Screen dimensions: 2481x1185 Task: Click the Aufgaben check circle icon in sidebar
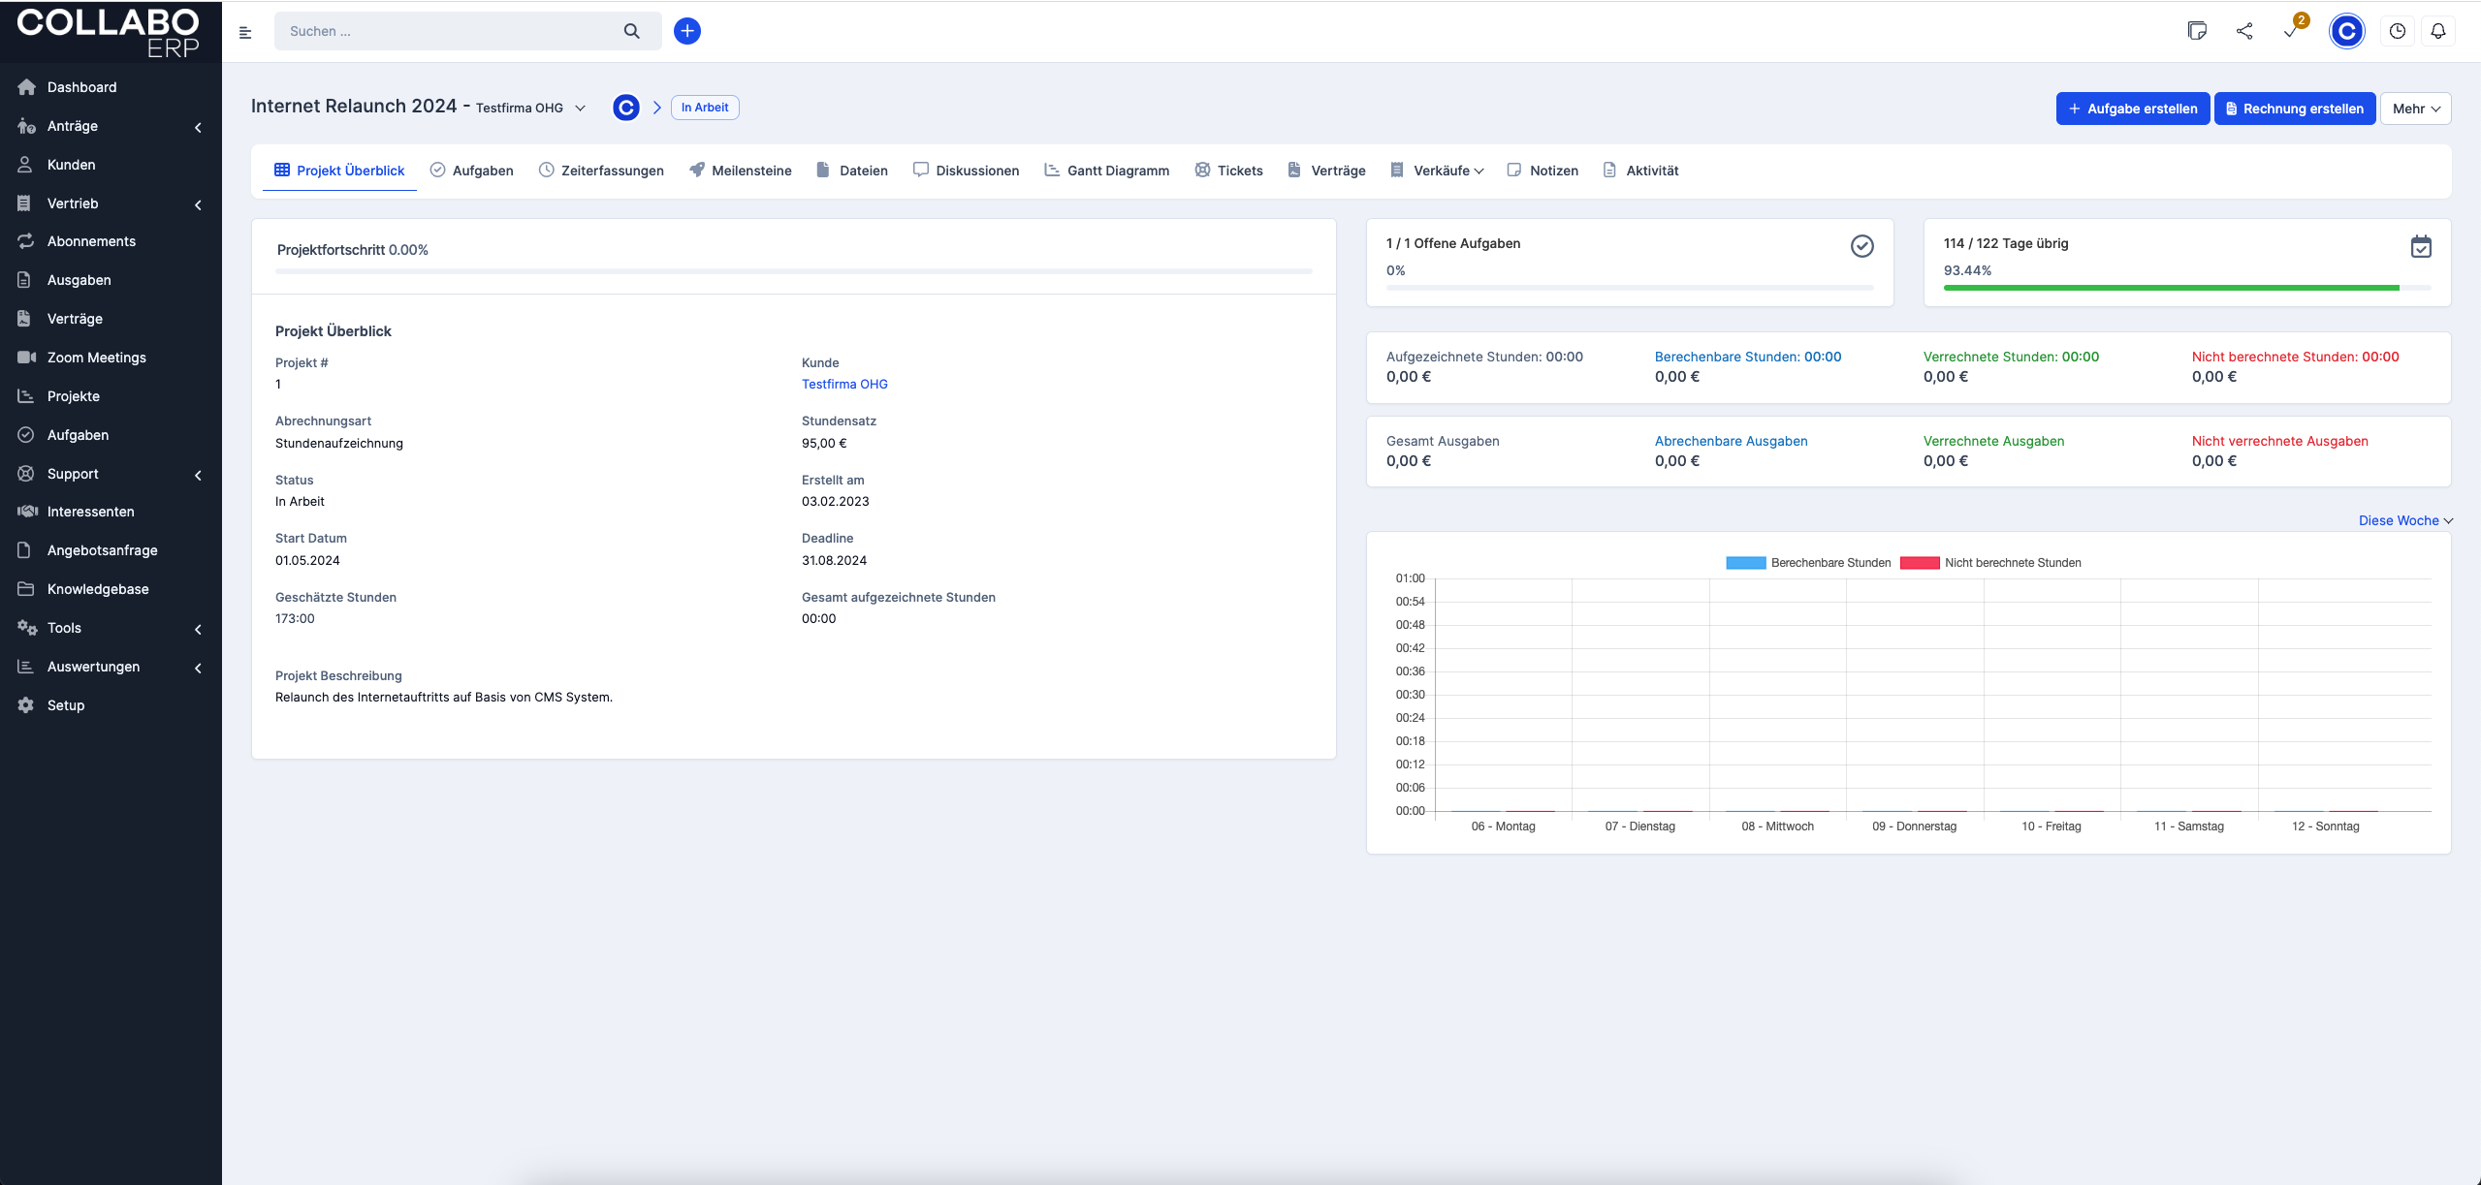click(x=25, y=435)
